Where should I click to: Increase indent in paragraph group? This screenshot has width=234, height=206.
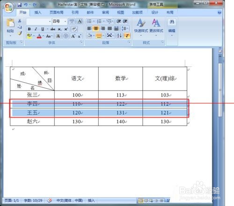click(125, 21)
